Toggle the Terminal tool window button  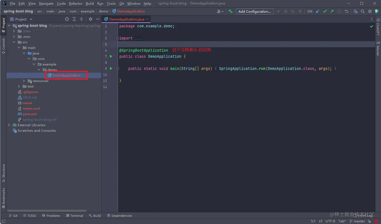pos(74,216)
